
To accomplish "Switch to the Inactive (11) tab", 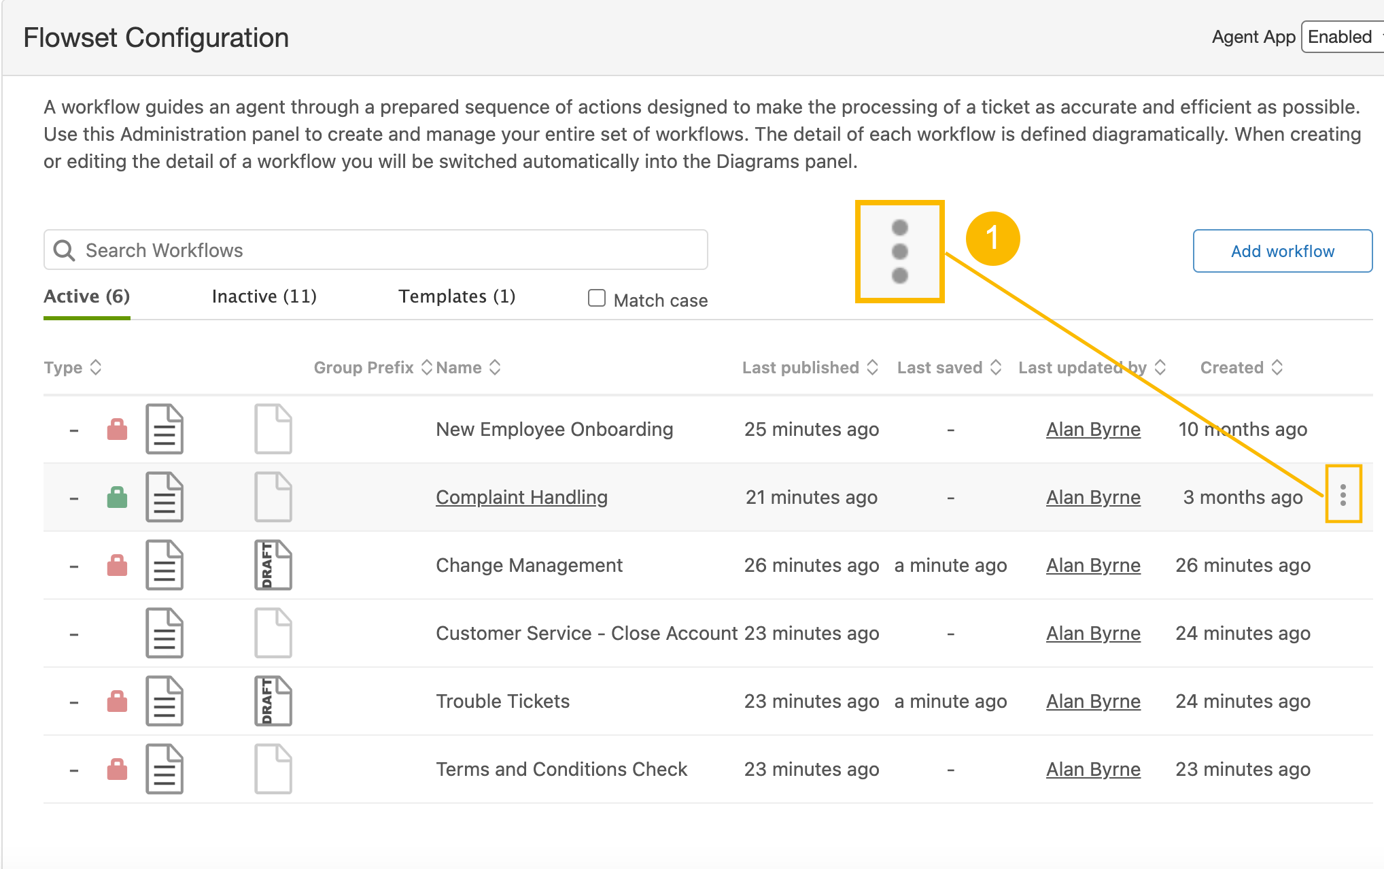I will pyautogui.click(x=264, y=296).
